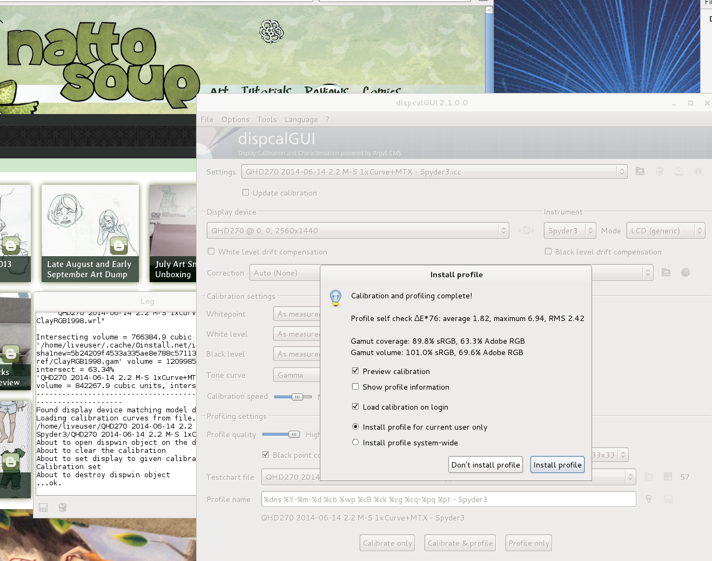Click the Gamut coverage line in the dialog
The image size is (712, 561).
coord(438,341)
